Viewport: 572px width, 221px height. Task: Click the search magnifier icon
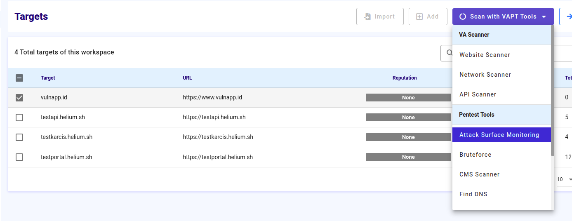click(449, 53)
